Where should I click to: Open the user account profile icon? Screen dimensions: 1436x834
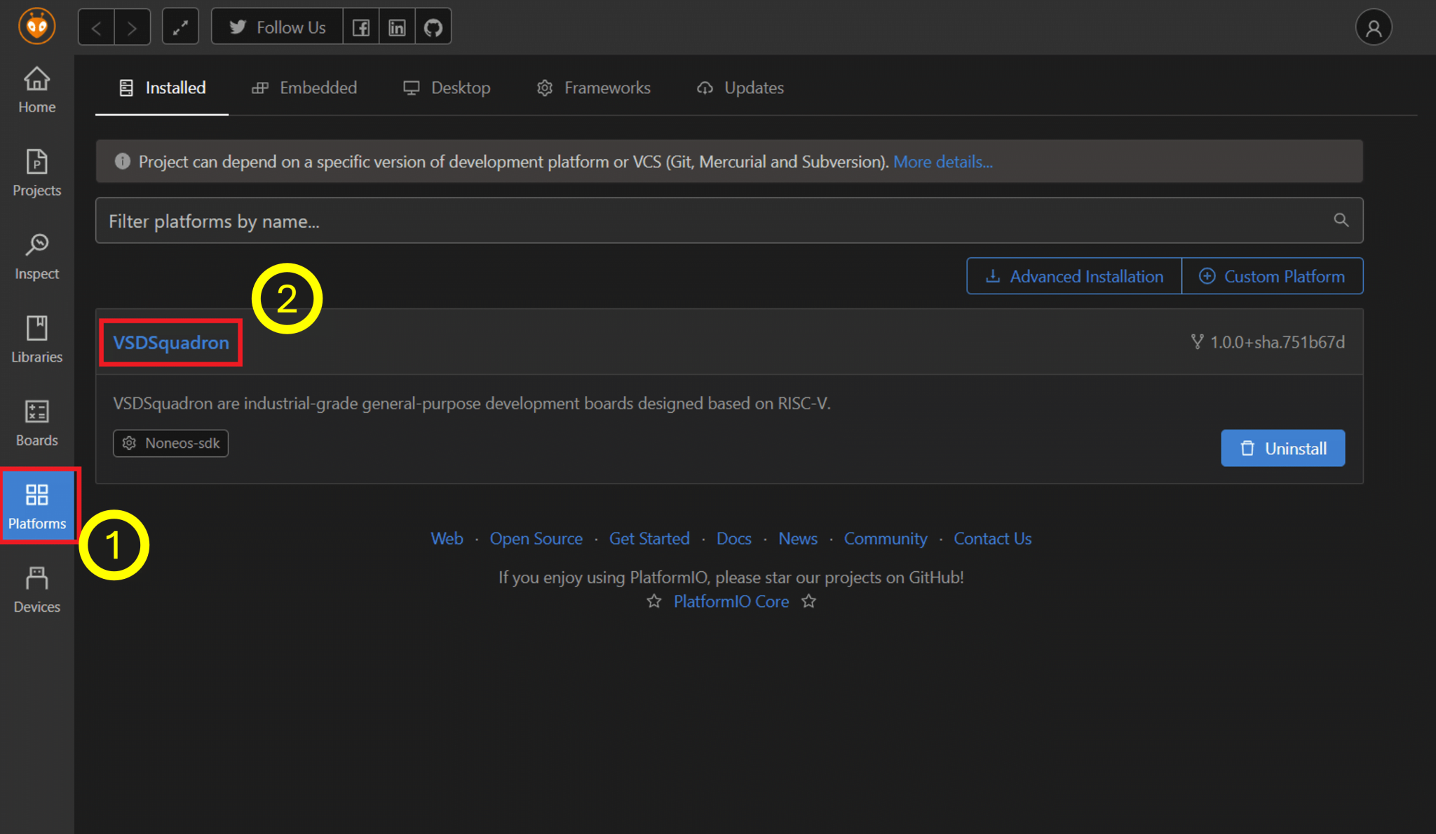click(x=1373, y=27)
